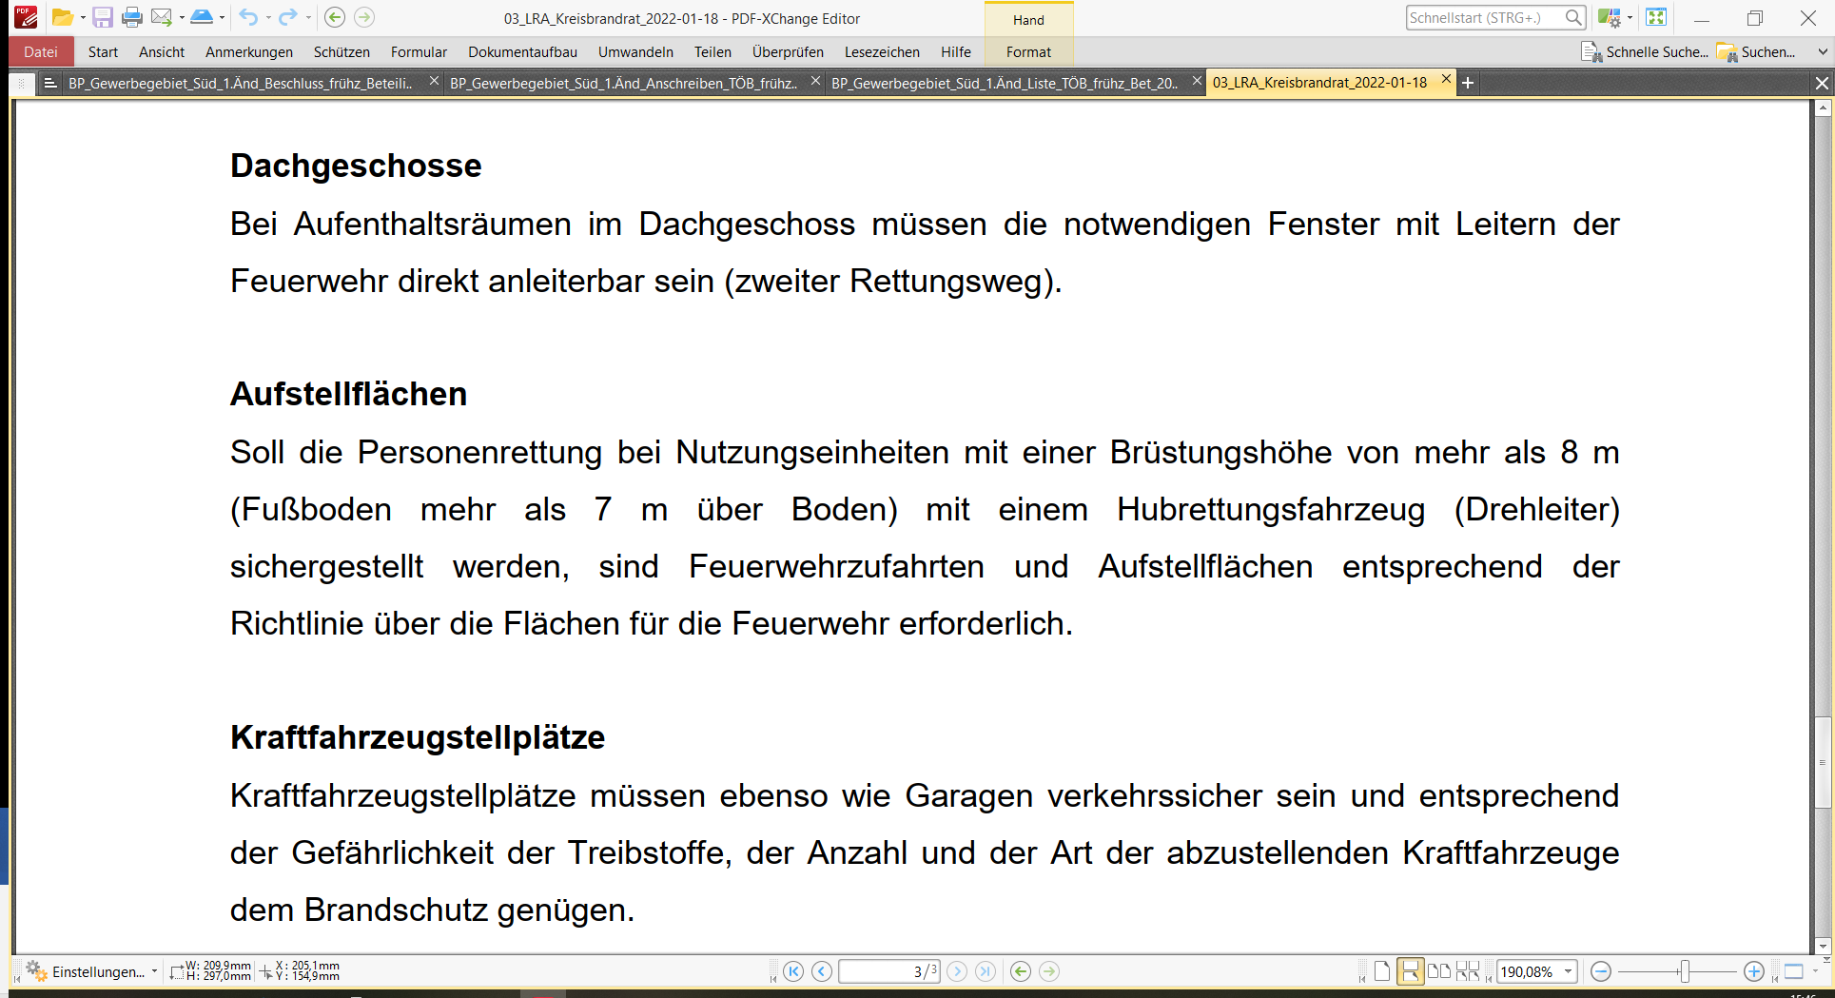Expand the open-file folder dropdown arrow
This screenshot has height=998, width=1835.
click(83, 17)
